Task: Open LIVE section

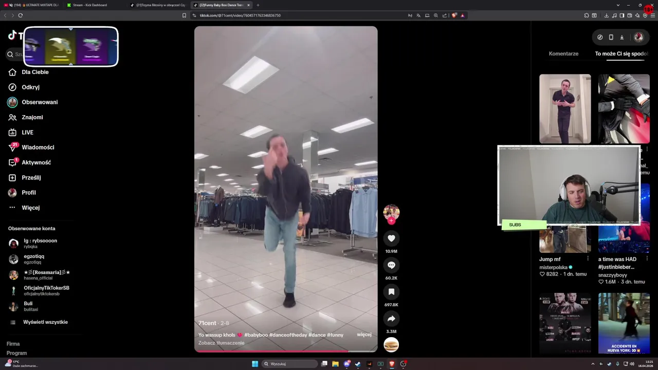Action: pyautogui.click(x=27, y=133)
